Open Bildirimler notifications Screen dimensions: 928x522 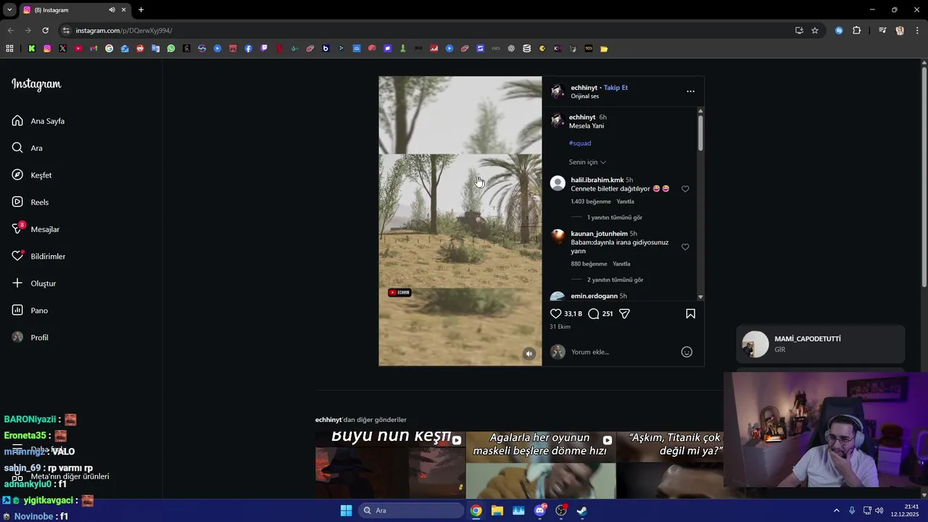(x=39, y=256)
